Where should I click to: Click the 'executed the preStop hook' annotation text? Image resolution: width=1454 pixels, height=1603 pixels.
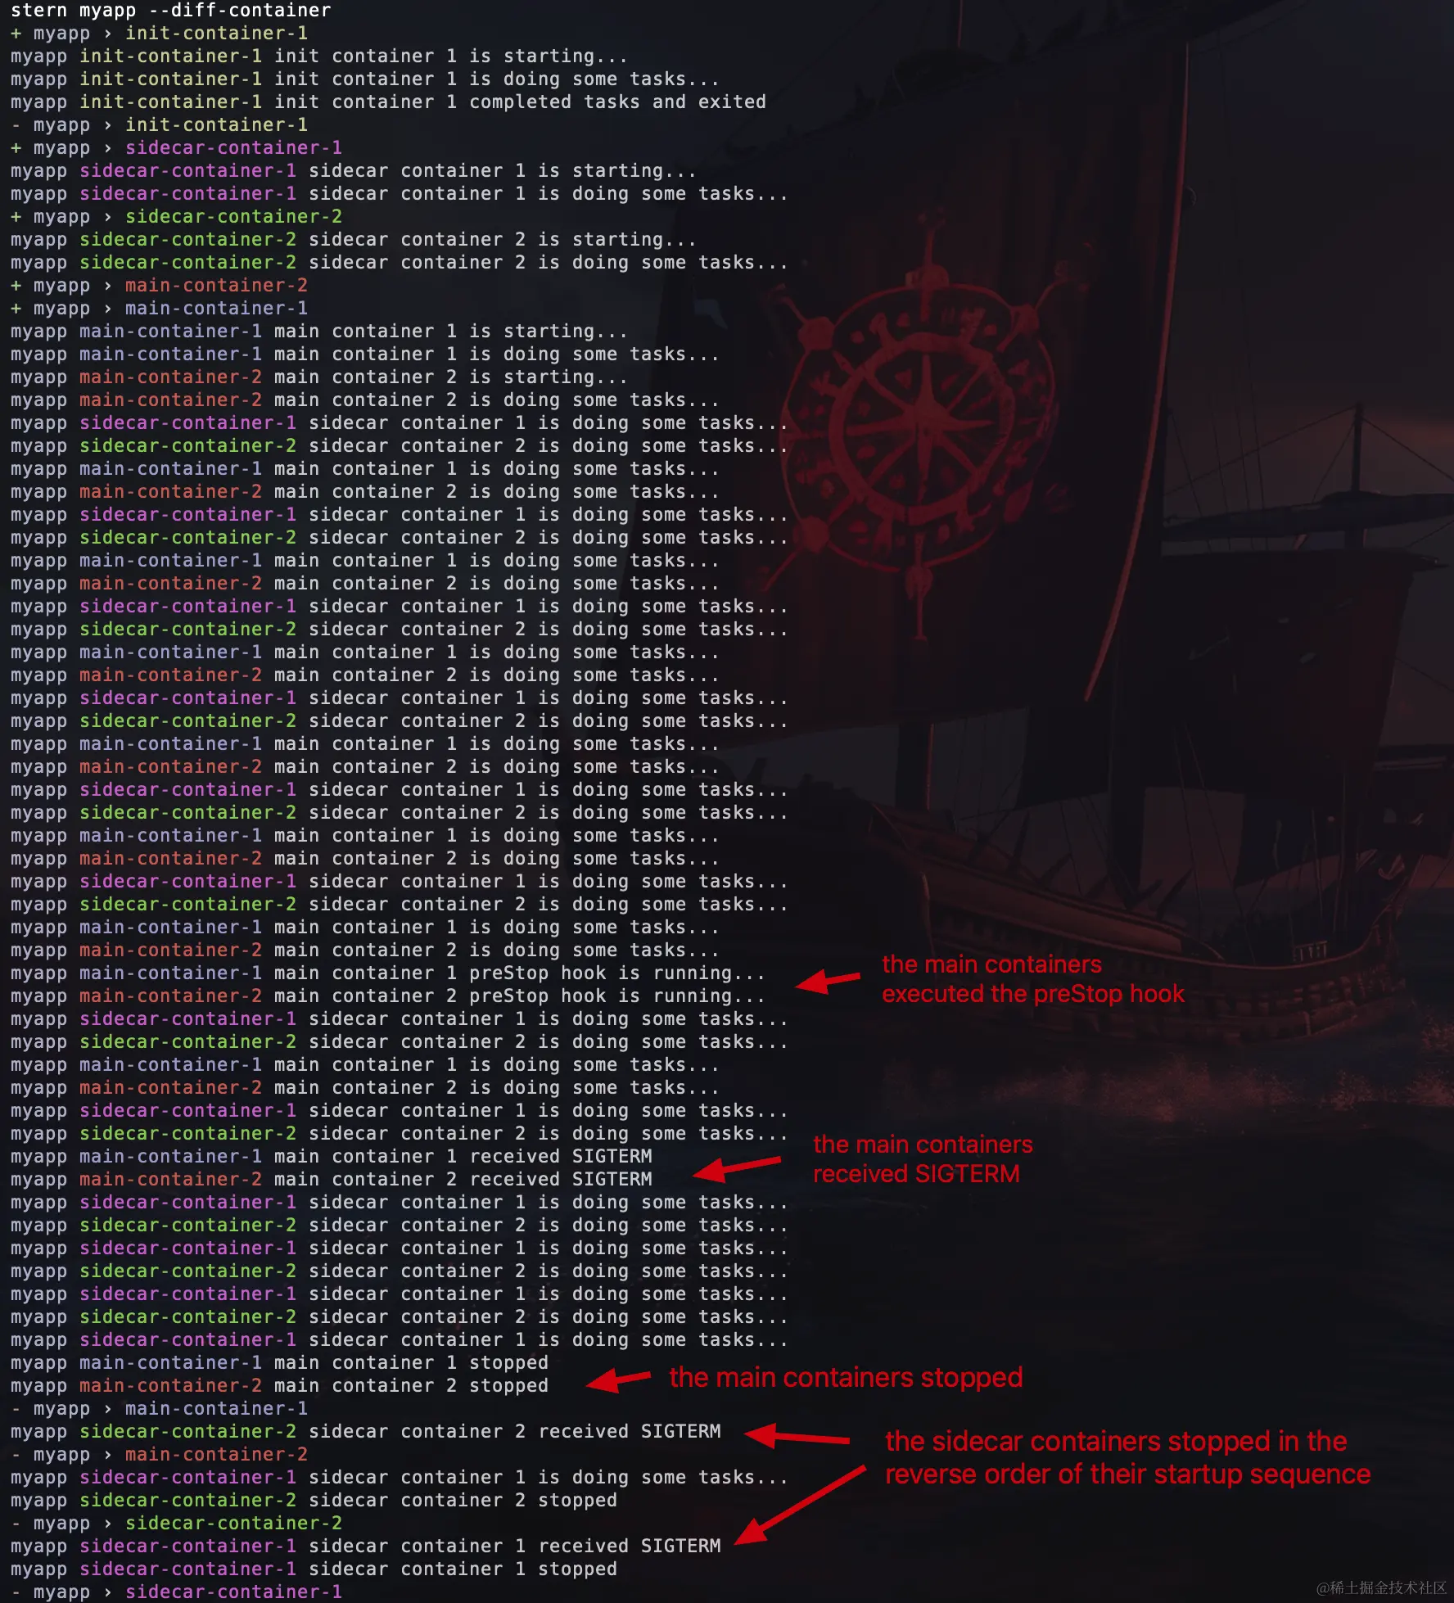(1033, 994)
